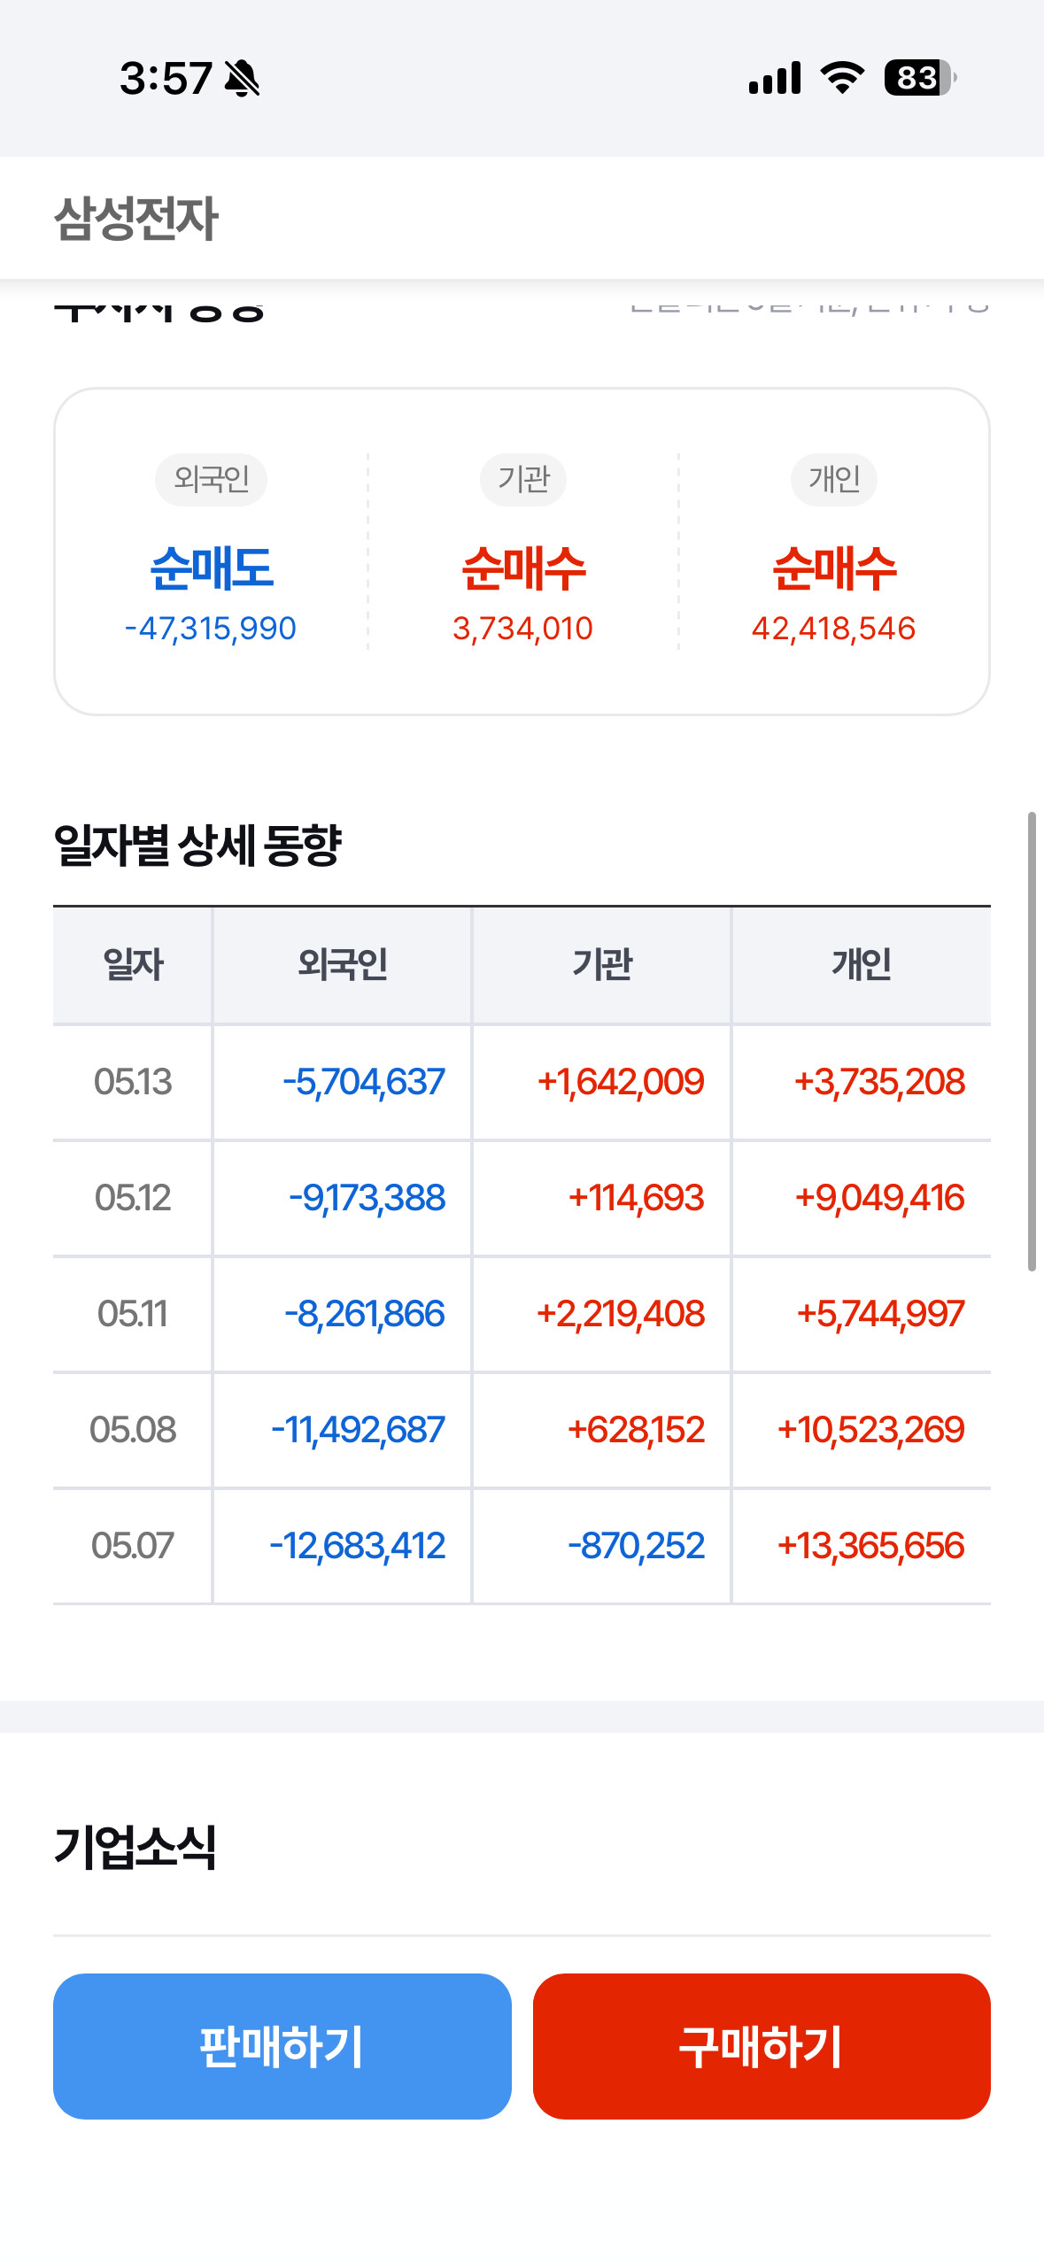Tap the 기관 table column header

pos(602,964)
